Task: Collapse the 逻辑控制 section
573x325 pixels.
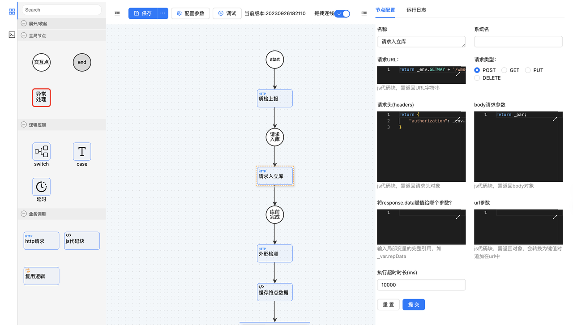Action: [24, 125]
